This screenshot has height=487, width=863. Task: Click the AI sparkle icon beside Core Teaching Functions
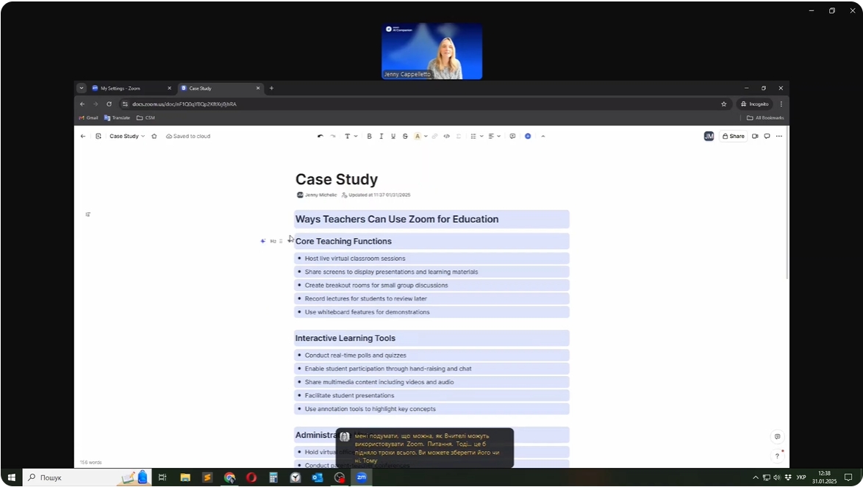pos(263,242)
